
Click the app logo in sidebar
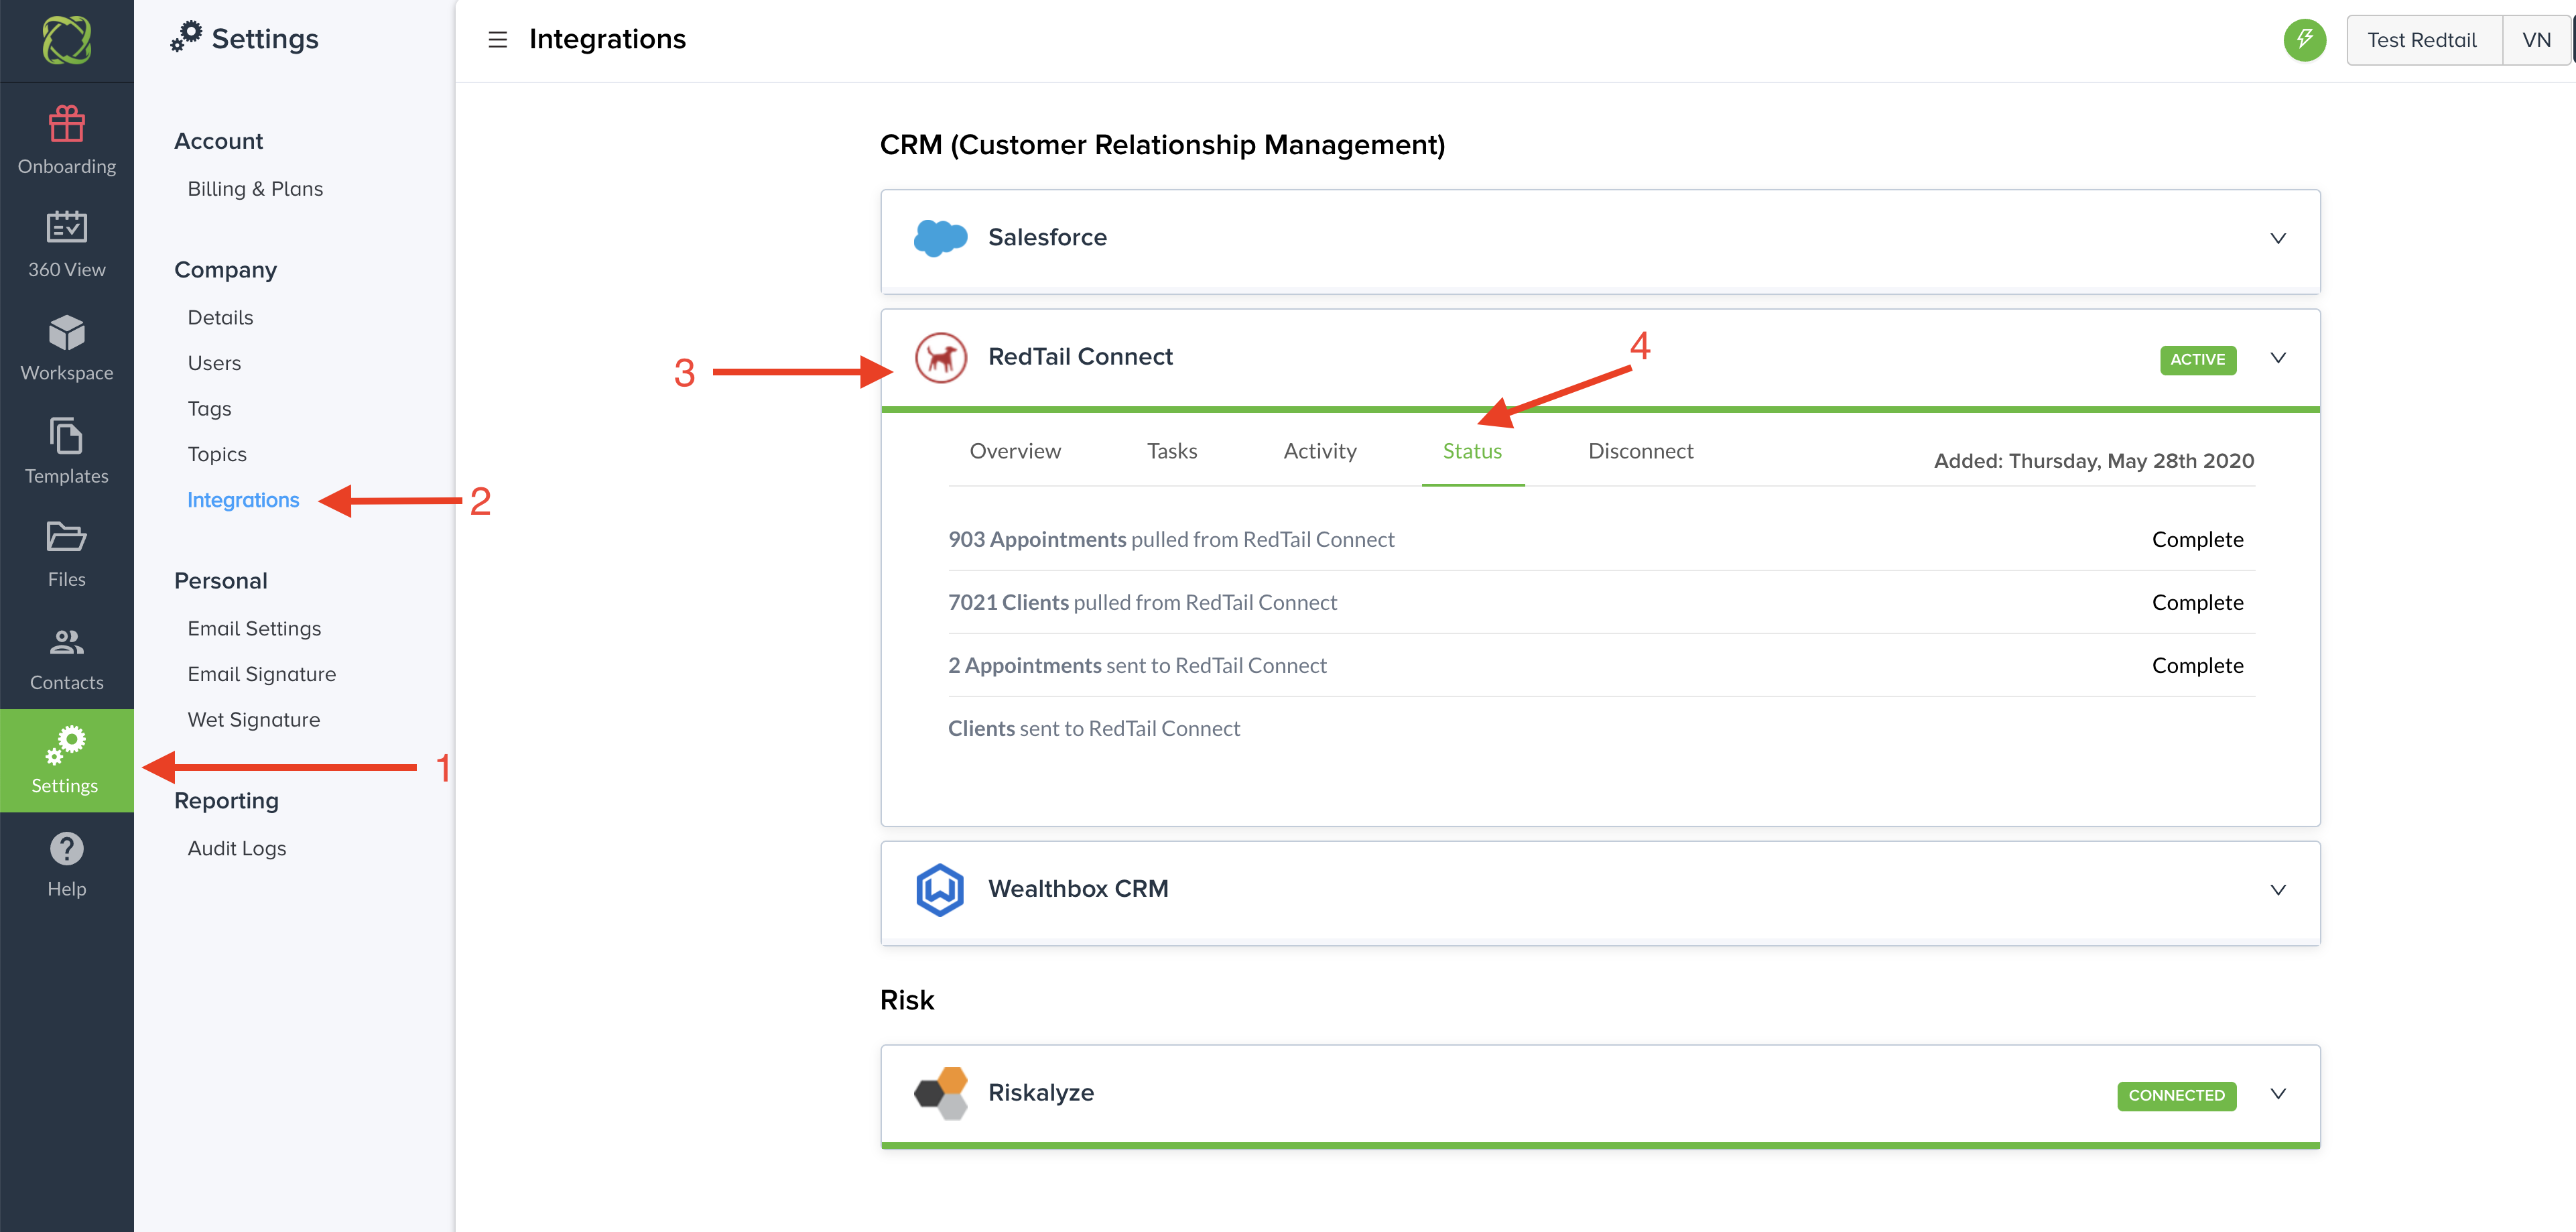(x=66, y=40)
